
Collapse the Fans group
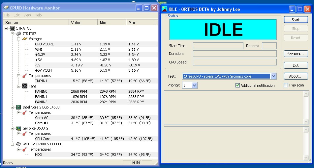[x=18, y=86]
